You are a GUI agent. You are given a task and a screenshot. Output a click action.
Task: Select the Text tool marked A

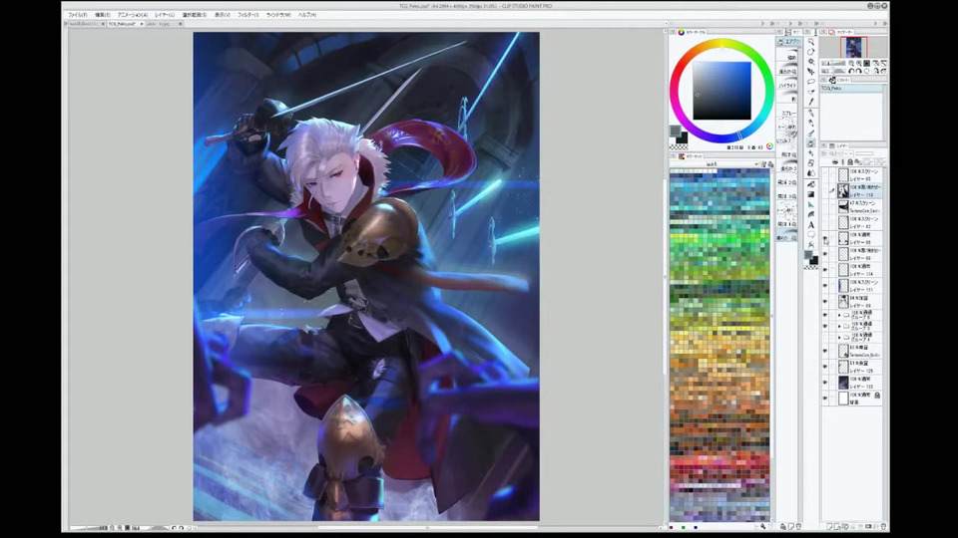[x=810, y=225]
